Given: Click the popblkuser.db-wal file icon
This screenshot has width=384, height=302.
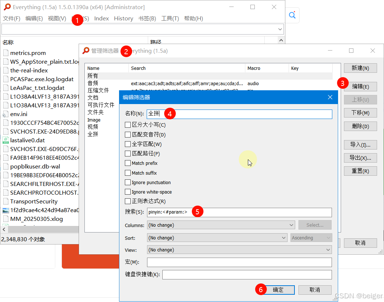Looking at the screenshot, I should pyautogui.click(x=5, y=166).
